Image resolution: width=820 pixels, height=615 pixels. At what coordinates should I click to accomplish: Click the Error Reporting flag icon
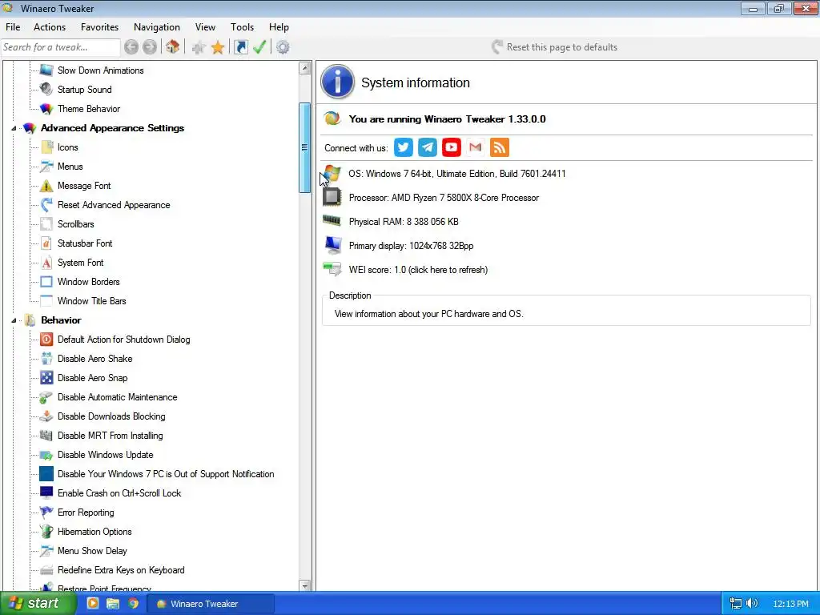tap(46, 512)
